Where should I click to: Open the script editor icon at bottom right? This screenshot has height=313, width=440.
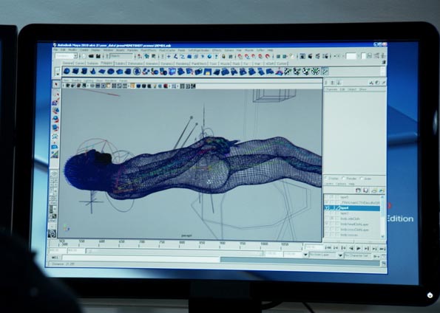(x=383, y=264)
